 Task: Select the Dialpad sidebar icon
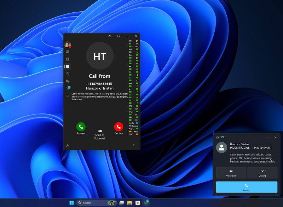[68, 66]
